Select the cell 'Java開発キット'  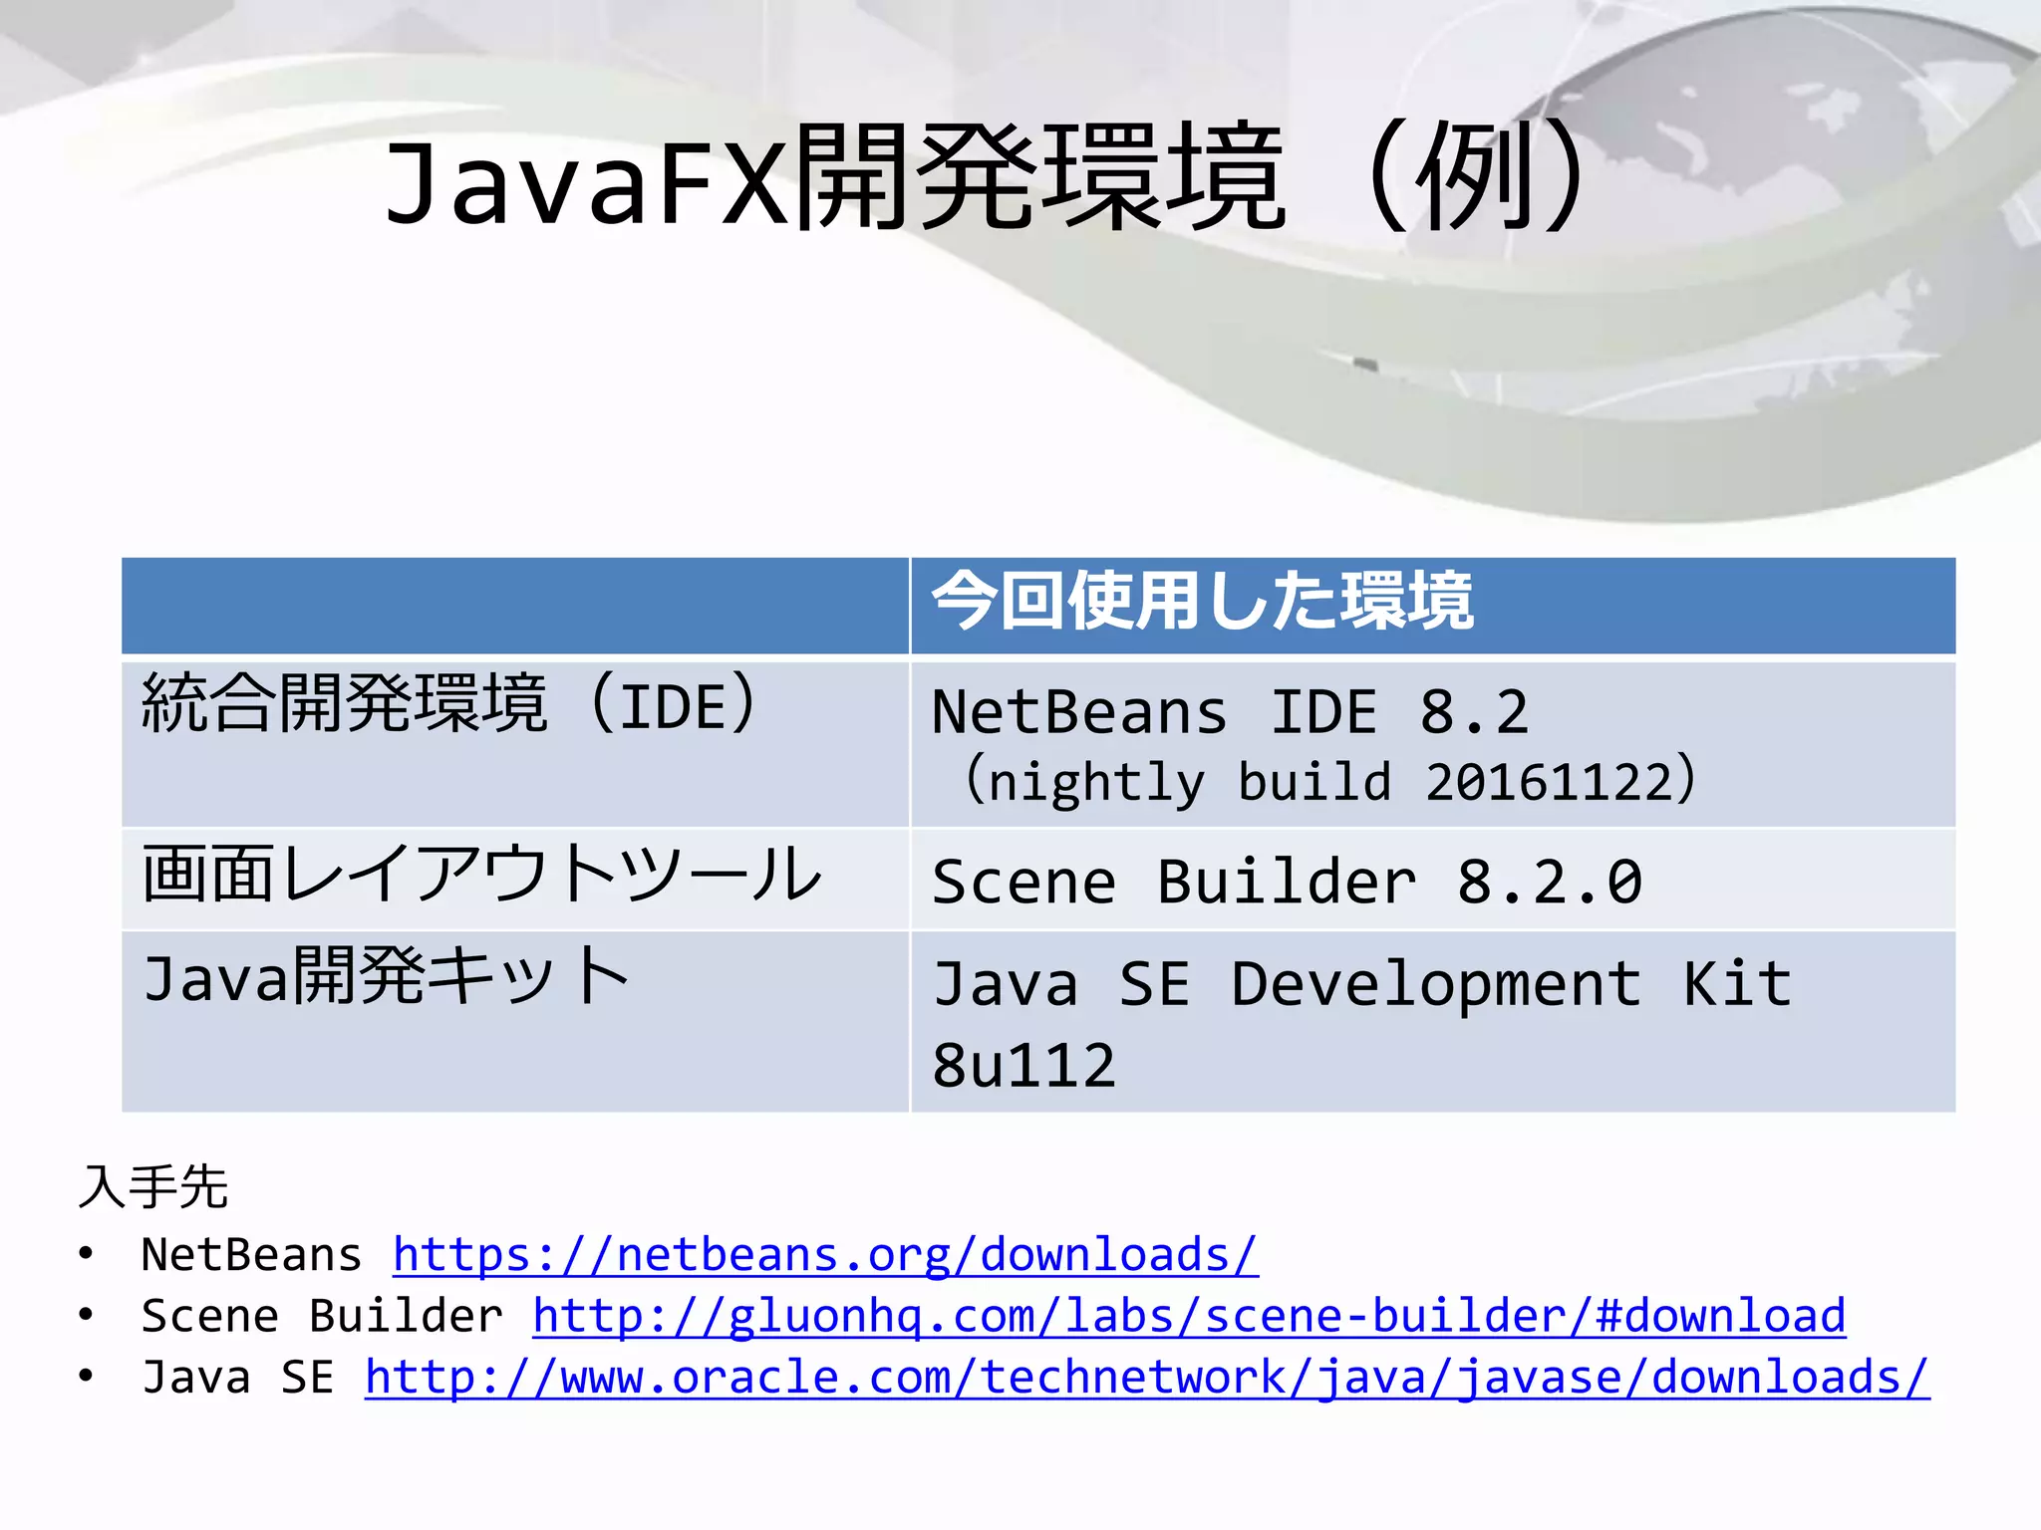coord(515,1022)
